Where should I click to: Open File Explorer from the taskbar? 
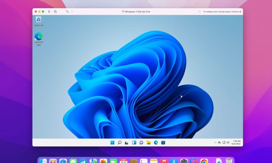pyautogui.click(x=148, y=143)
